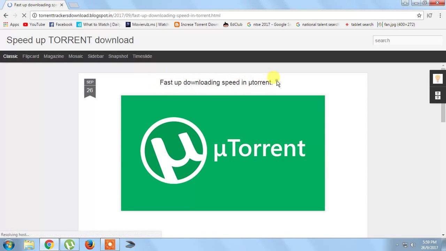
Task: Open the post title "Fast up downloading speed in µtorrent"
Action: point(216,82)
